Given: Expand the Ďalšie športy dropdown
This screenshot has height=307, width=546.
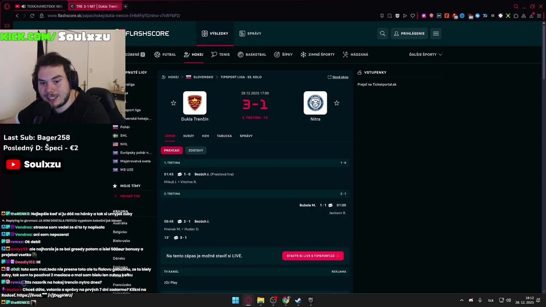Looking at the screenshot, I should pyautogui.click(x=425, y=55).
